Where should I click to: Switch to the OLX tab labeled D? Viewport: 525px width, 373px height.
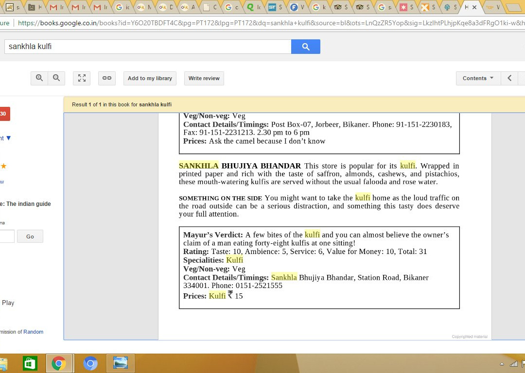[166, 7]
